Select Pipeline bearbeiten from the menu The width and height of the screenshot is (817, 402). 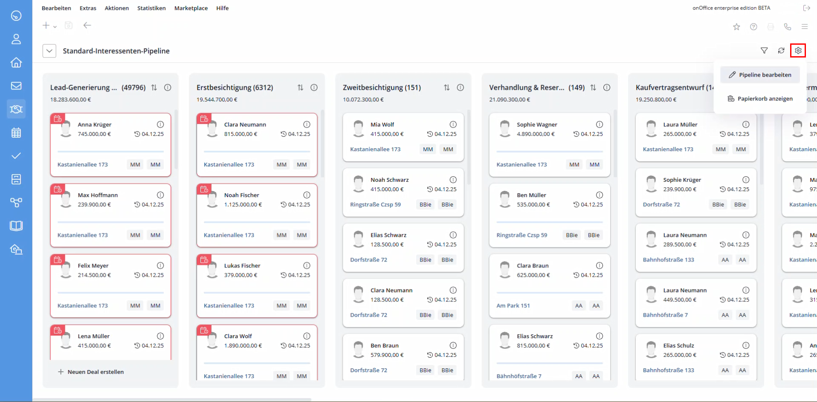click(760, 75)
